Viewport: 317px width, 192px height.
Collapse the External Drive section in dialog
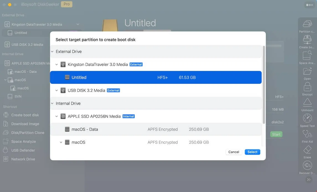[x=52, y=52]
